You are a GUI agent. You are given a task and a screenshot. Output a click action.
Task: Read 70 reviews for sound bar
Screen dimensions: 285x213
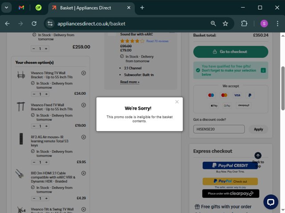157,41
